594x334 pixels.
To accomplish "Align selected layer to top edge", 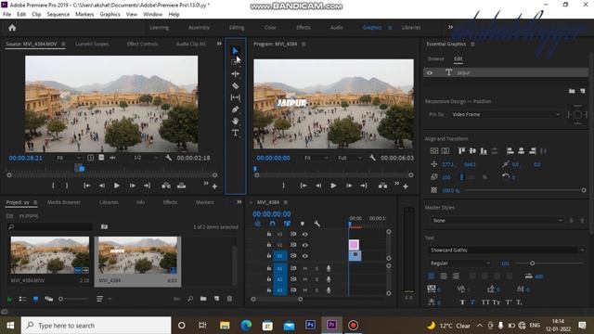I will point(461,151).
